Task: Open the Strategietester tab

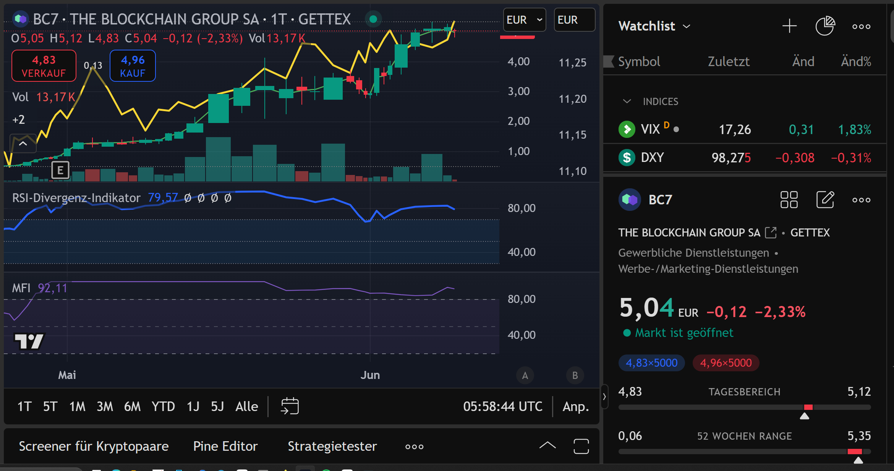Action: pos(332,446)
